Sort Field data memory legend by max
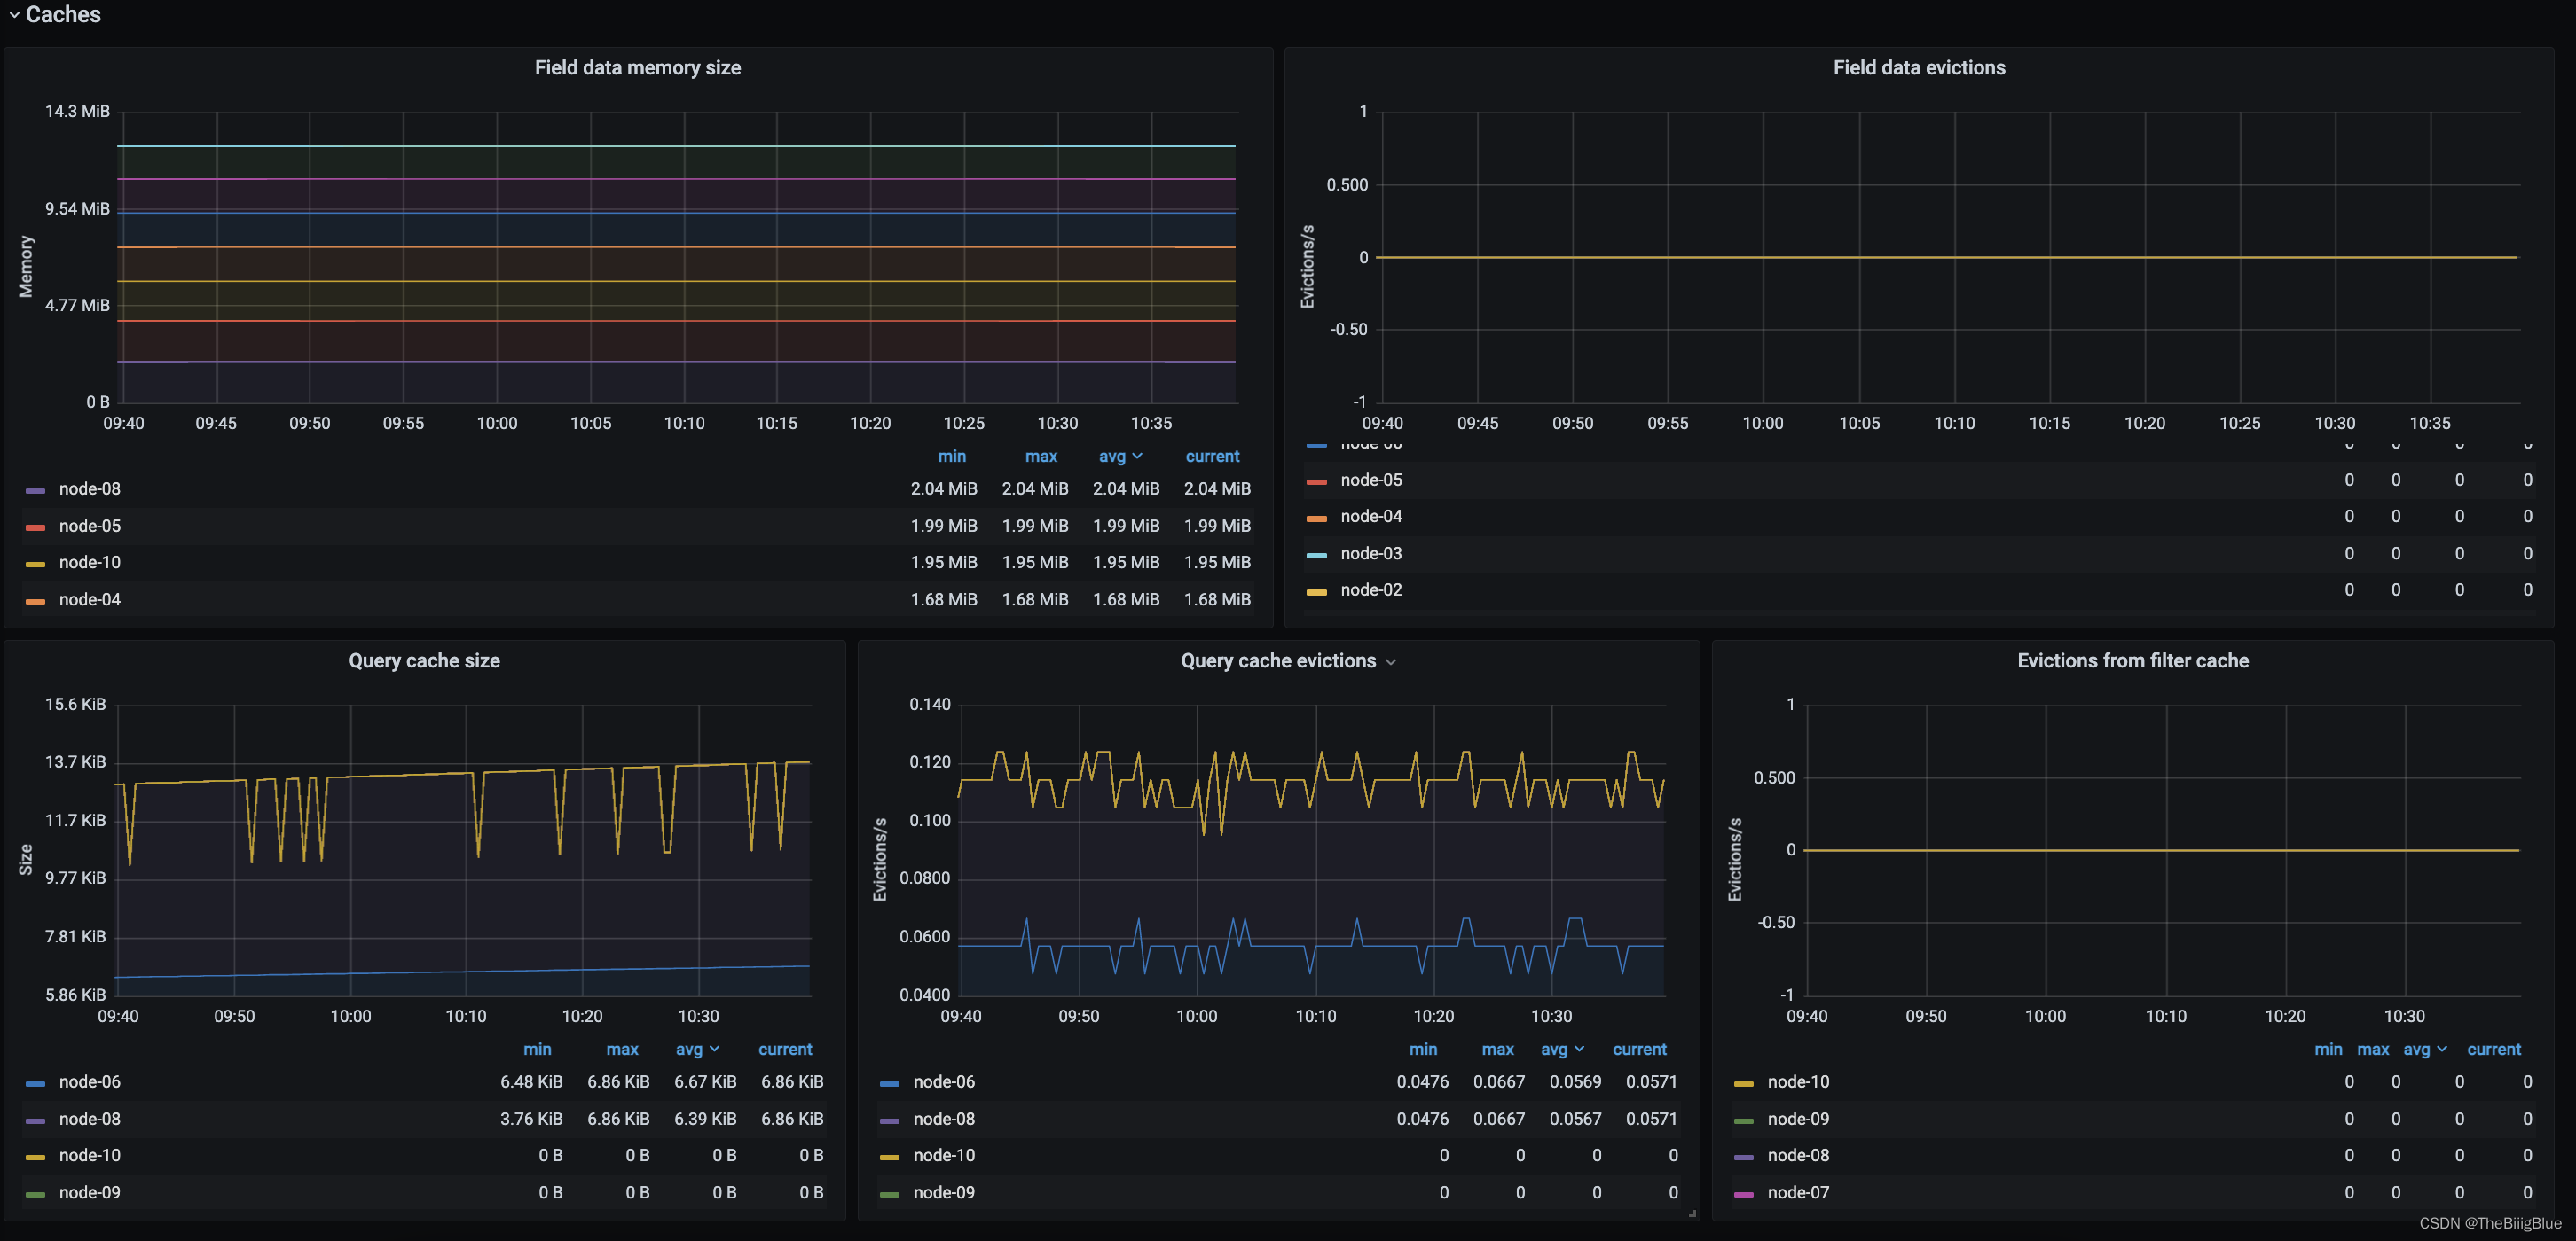Image resolution: width=2576 pixels, height=1241 pixels. [x=1040, y=457]
